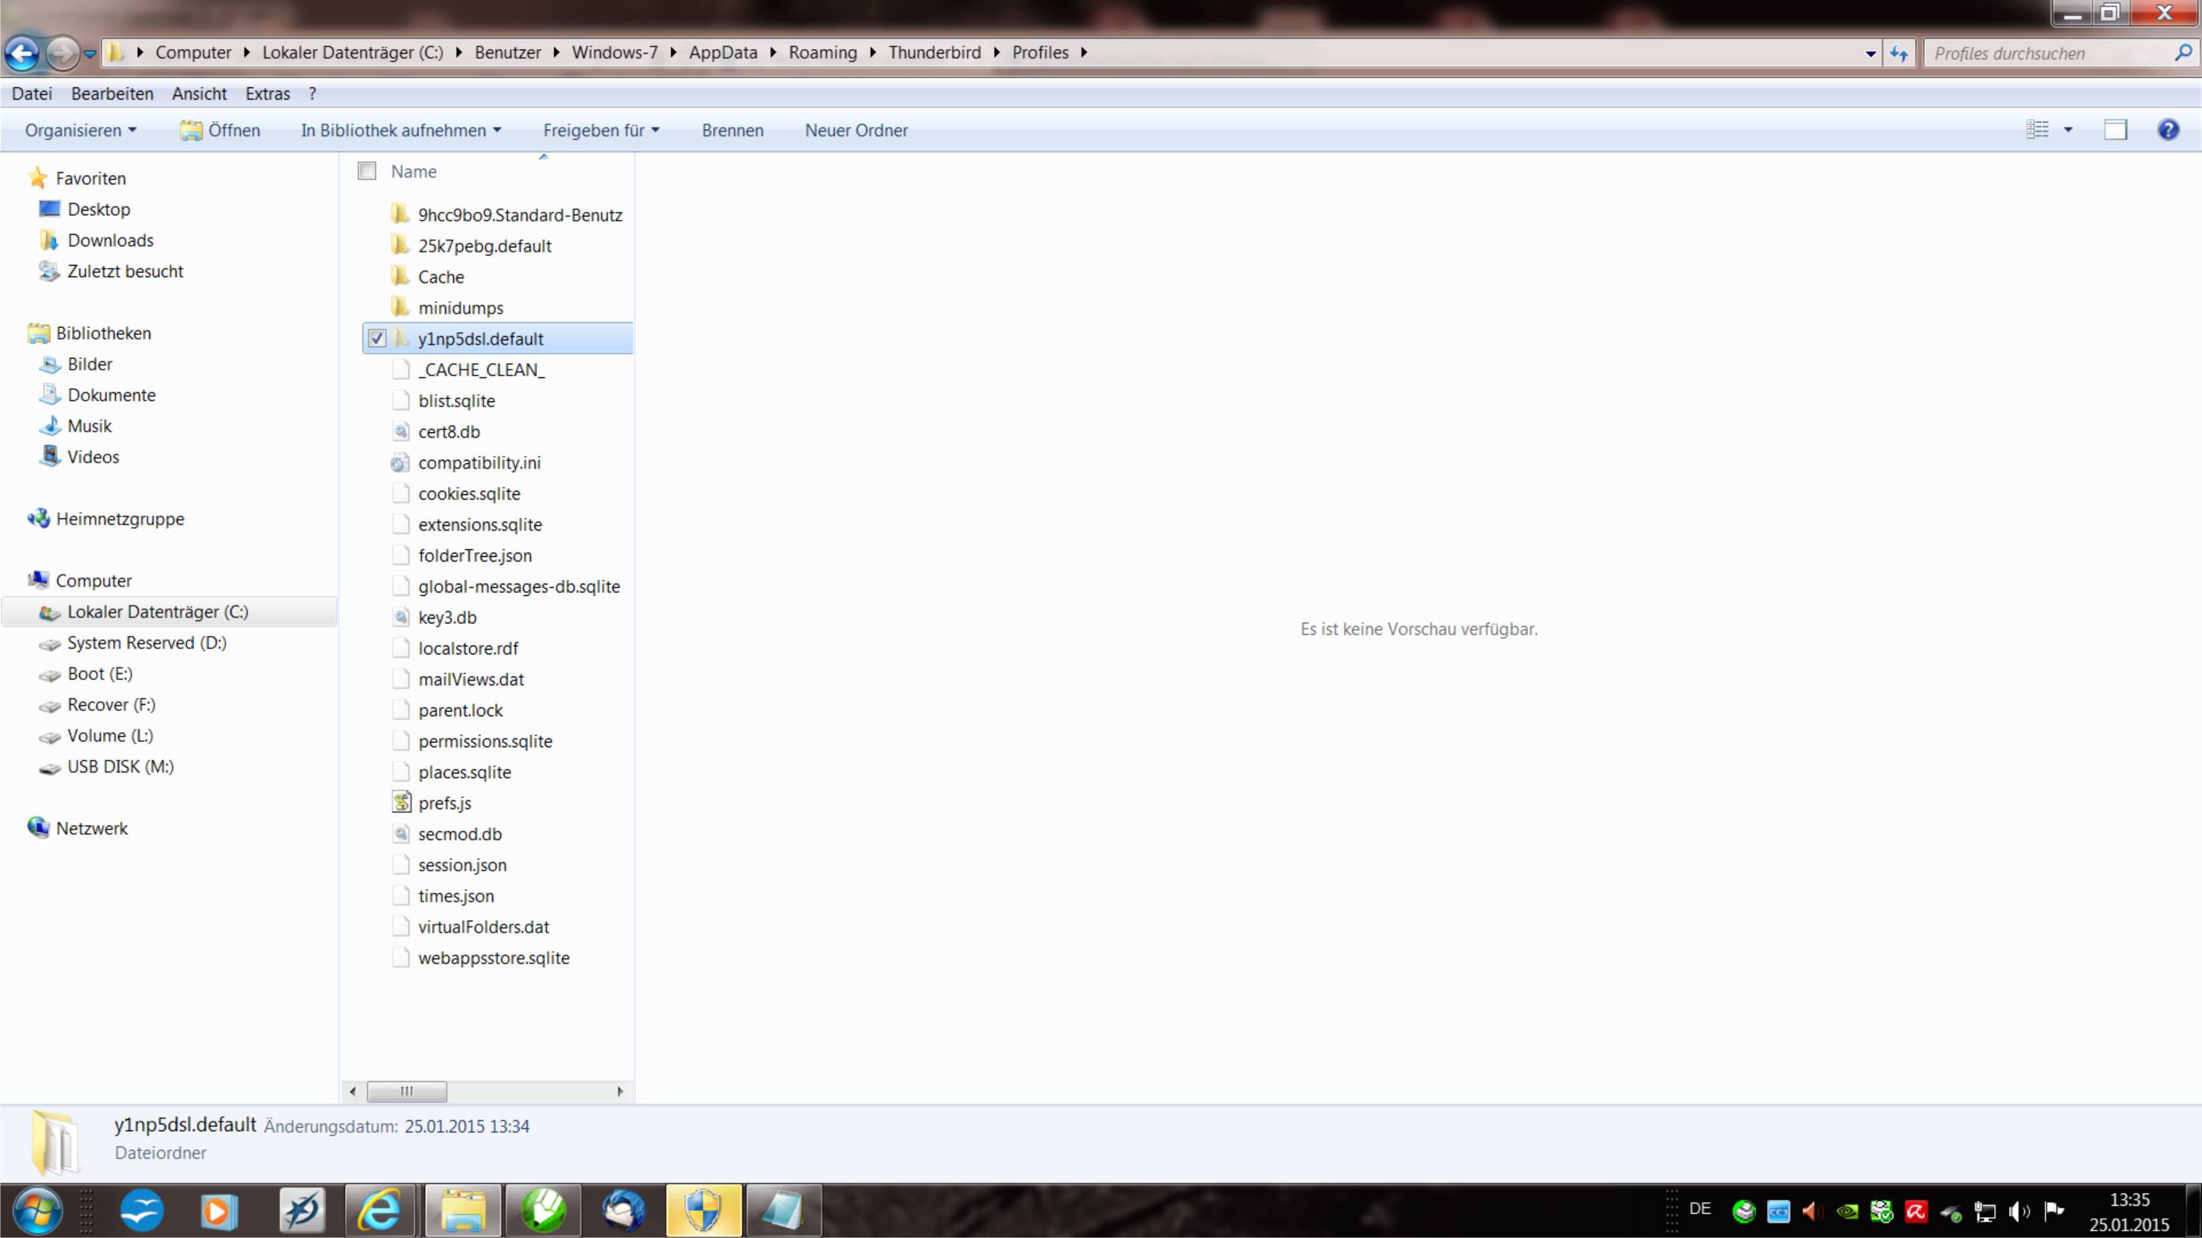Open the Extras menu

(267, 93)
